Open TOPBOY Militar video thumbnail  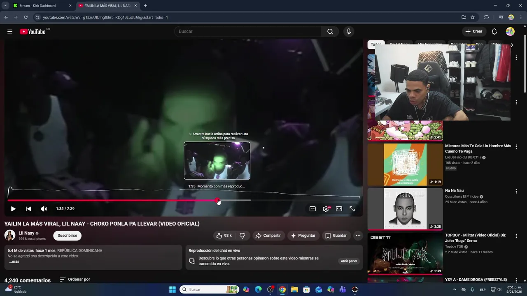tap(405, 254)
